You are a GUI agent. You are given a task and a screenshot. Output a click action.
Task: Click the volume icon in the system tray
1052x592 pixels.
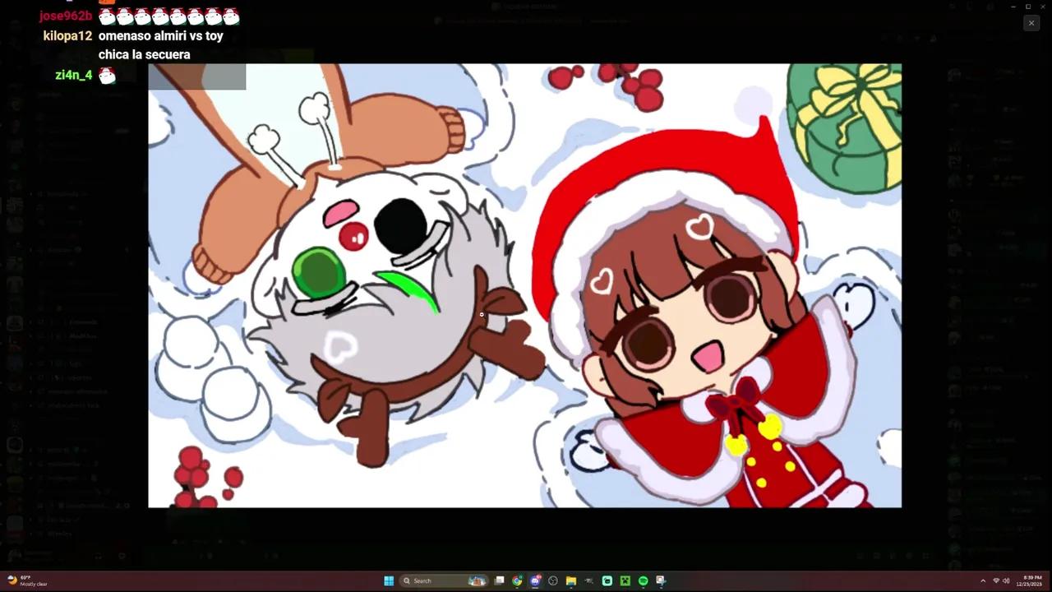click(x=1007, y=581)
